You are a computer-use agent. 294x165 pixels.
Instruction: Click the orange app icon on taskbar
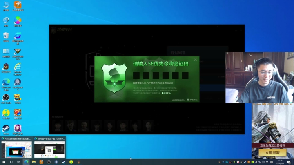click(x=41, y=162)
